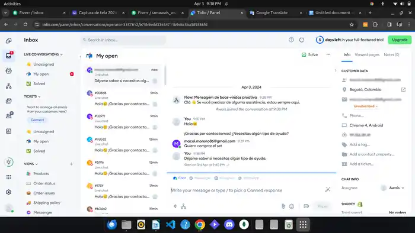Click the attachment paperclip icon
Viewport: 415px width, 233px height.
click(283, 206)
